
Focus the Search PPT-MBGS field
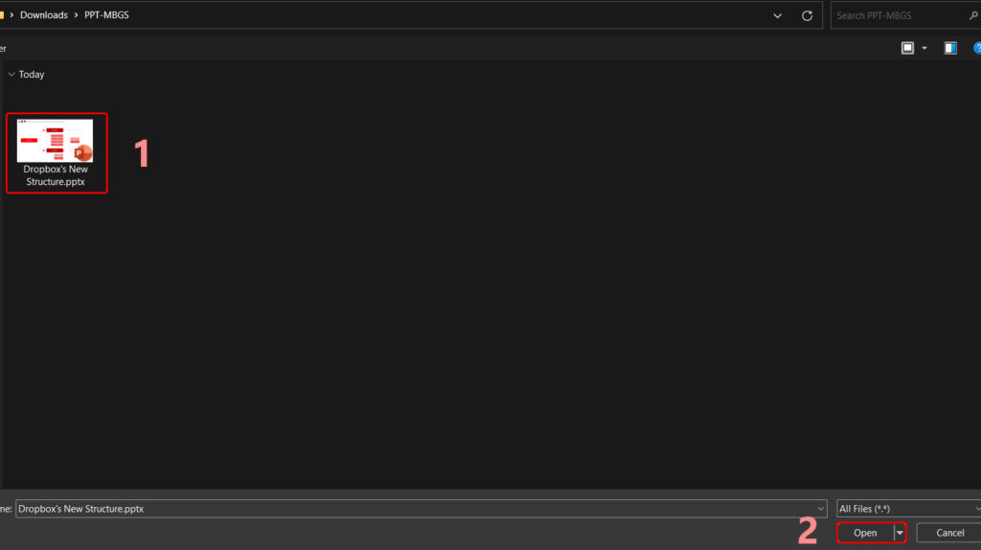[x=899, y=15]
